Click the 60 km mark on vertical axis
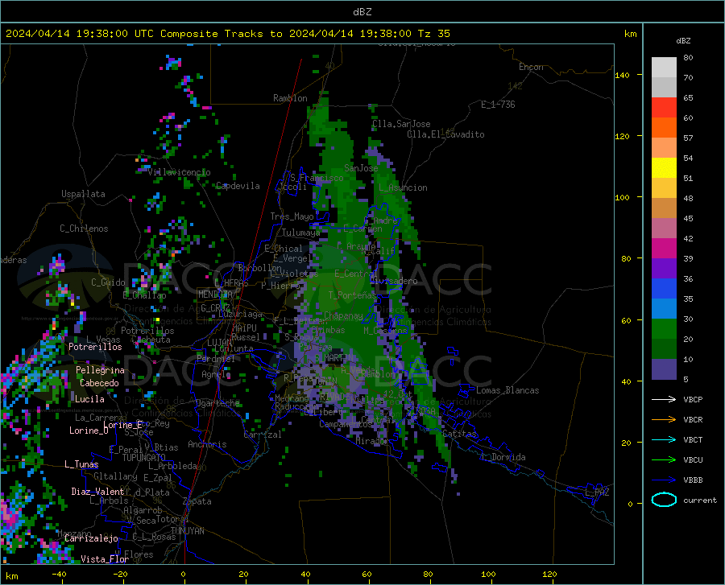725x585 pixels. click(626, 320)
